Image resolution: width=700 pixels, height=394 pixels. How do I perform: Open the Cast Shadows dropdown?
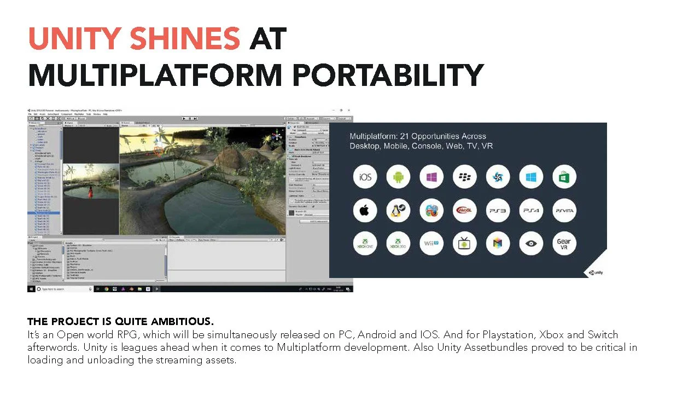click(x=320, y=184)
